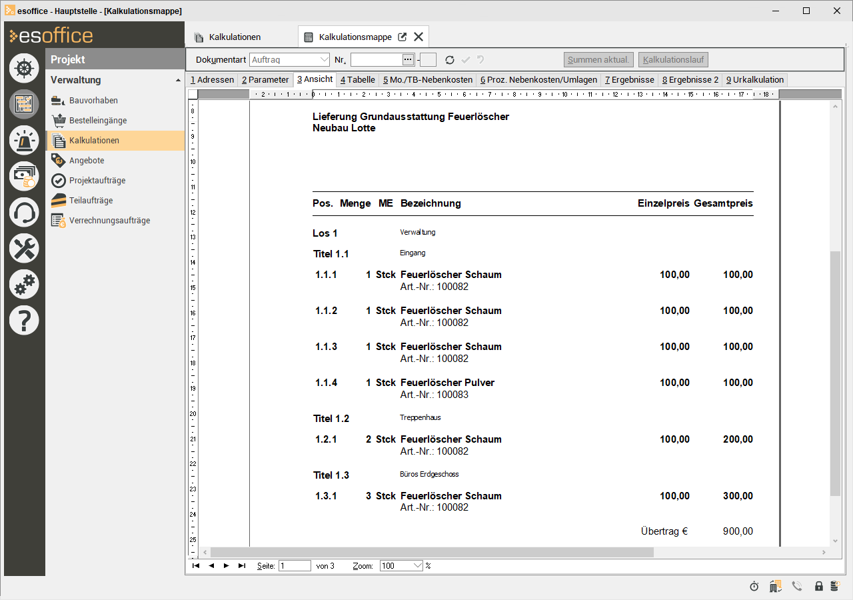The image size is (853, 600).
Task: Open the gears settings module
Action: [x=24, y=284]
